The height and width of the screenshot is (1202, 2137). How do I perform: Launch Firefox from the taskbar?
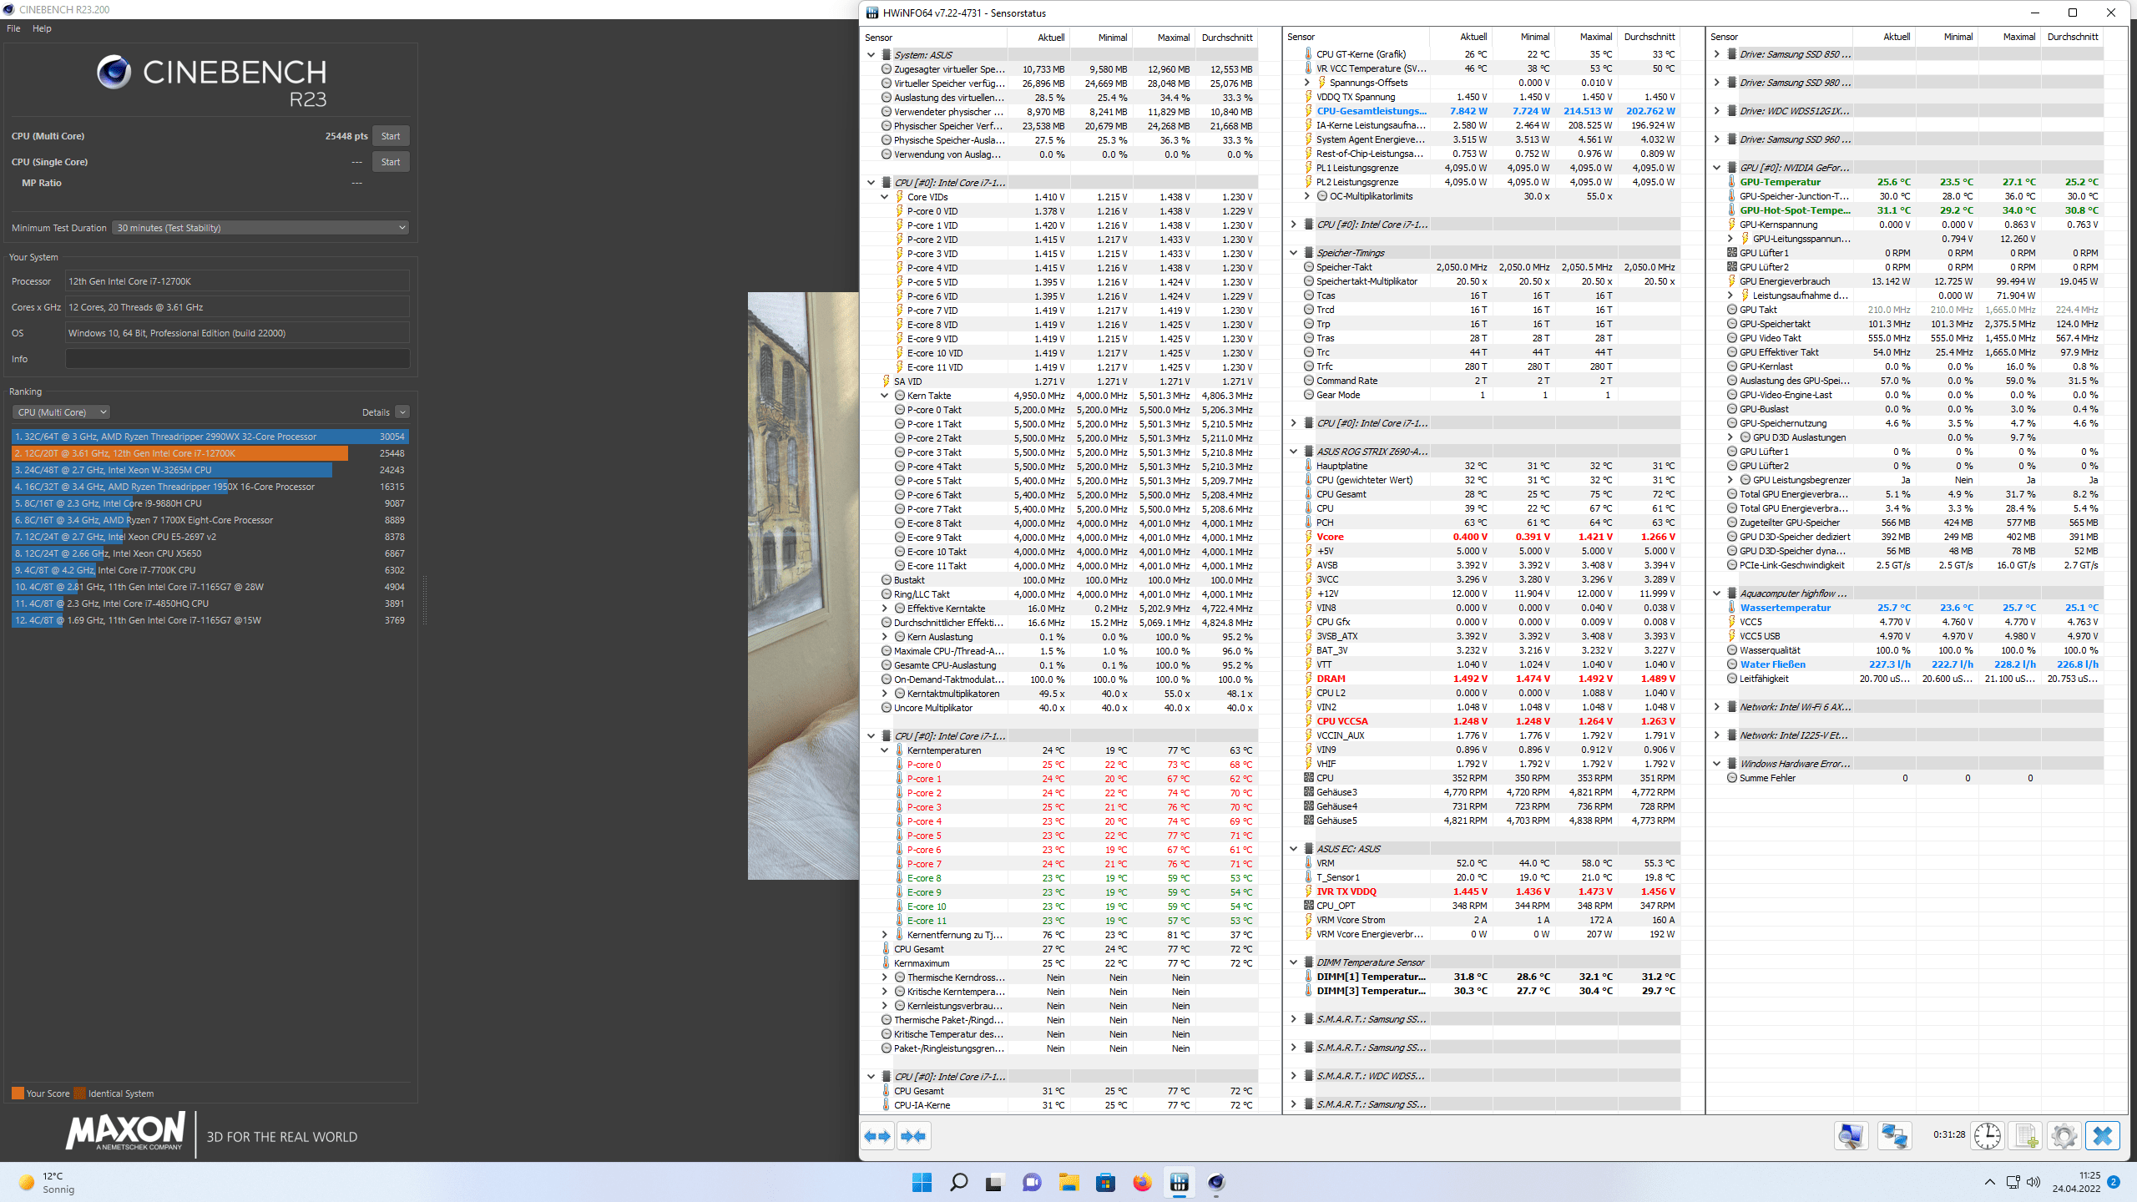(1142, 1182)
